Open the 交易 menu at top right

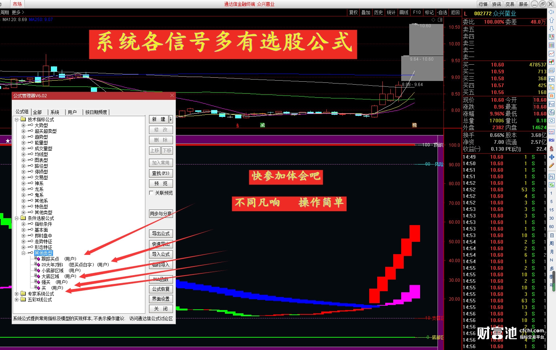[510, 4]
